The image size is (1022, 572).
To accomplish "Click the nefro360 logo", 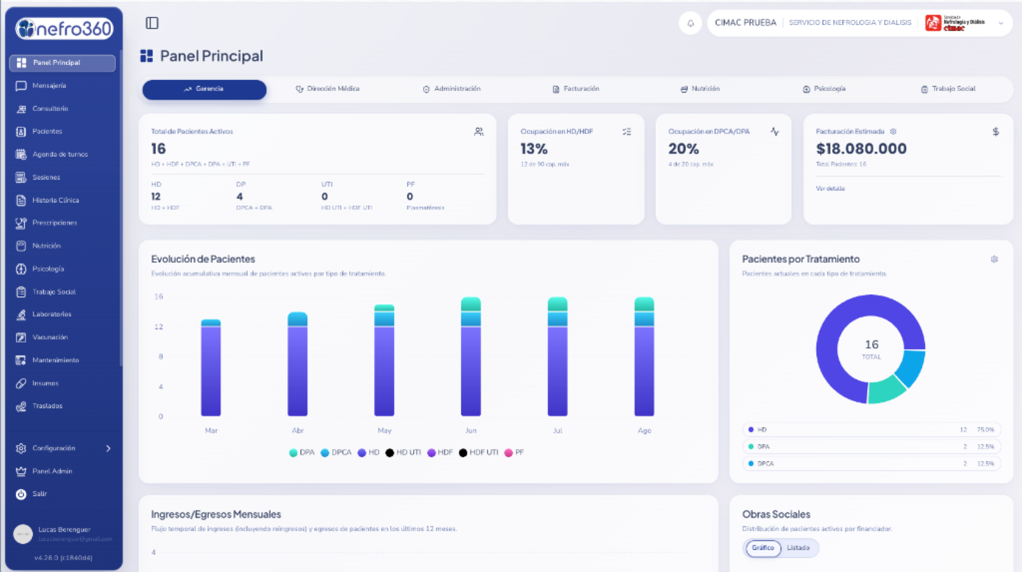I will point(64,28).
